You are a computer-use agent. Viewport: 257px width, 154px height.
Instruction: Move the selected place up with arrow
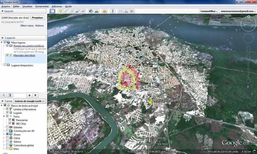[x=30, y=95]
